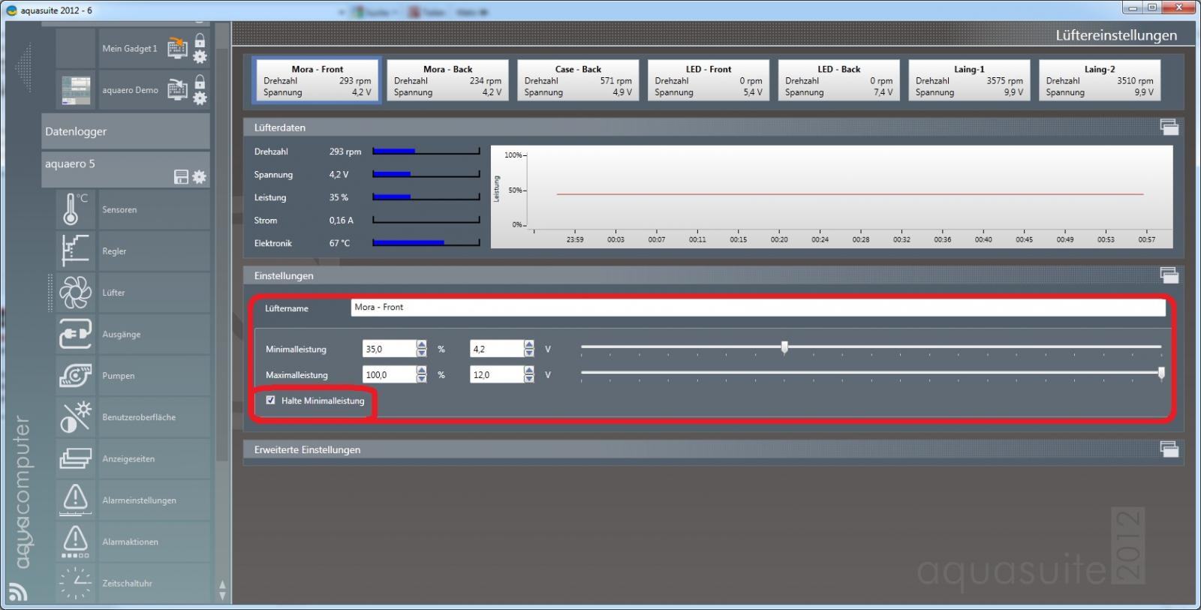Screen dimensions: 1201x610
Task: Open the Benutzeroberfläche brightness icon
Action: 75,417
